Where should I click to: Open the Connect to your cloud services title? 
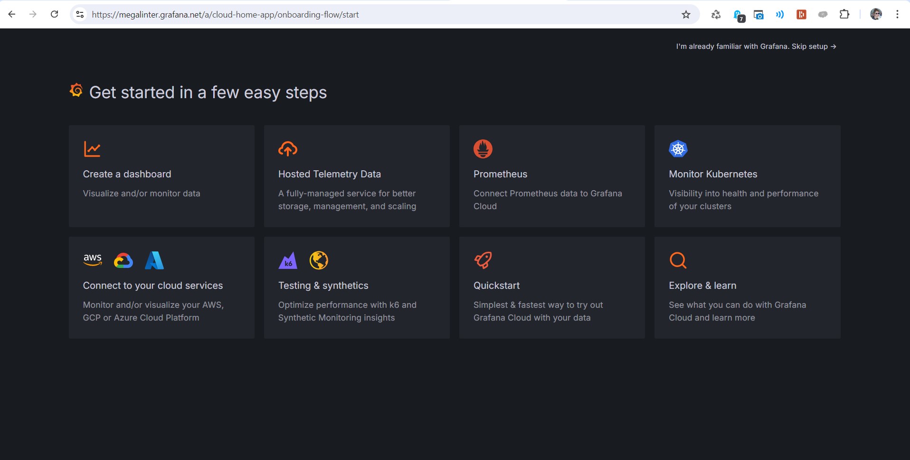coord(153,285)
